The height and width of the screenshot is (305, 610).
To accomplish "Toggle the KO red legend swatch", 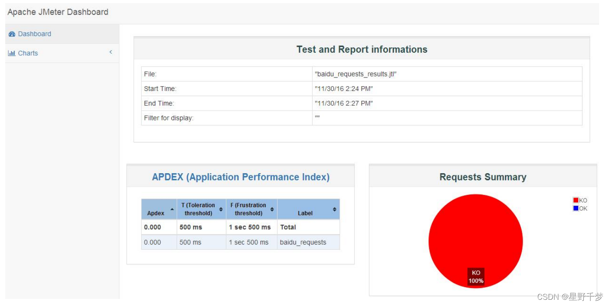I will coord(576,200).
